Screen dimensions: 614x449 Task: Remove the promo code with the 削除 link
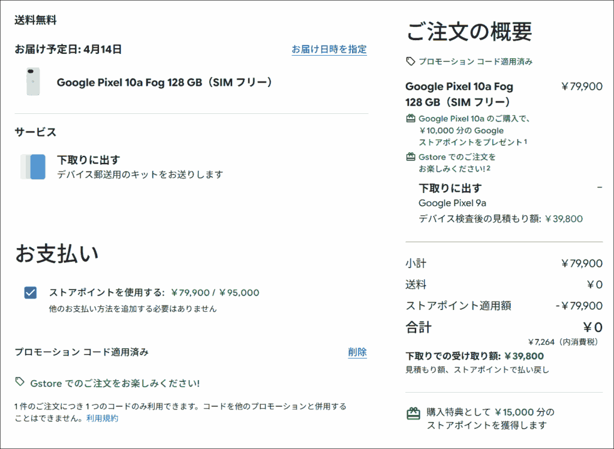coord(357,352)
